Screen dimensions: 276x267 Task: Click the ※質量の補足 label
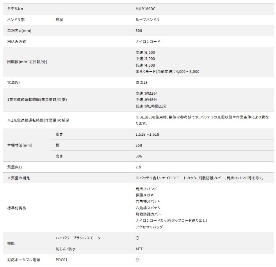(18, 178)
